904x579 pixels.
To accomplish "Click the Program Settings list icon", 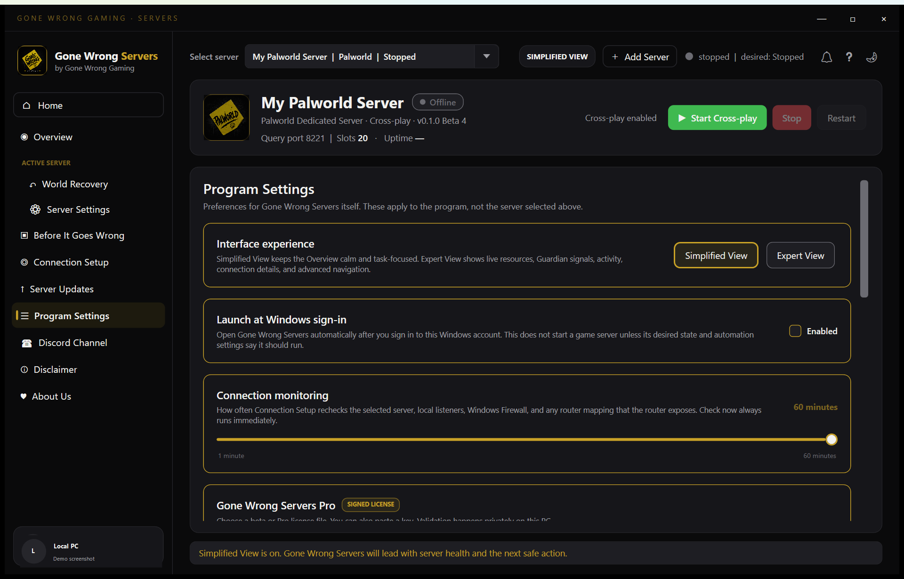I will [x=25, y=316].
